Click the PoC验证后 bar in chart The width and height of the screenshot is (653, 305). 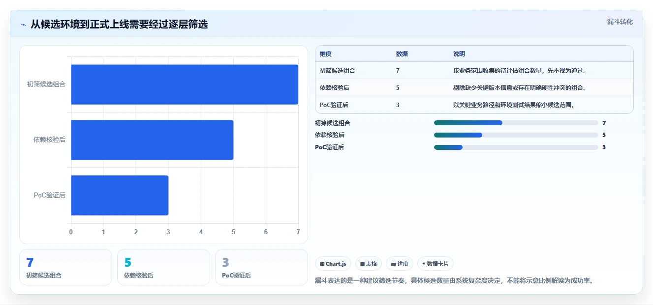click(x=120, y=195)
